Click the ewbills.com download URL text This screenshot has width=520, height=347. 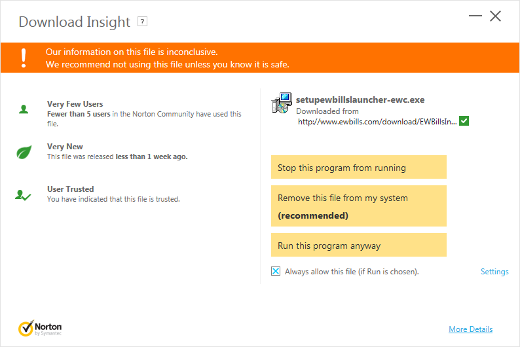click(x=377, y=122)
